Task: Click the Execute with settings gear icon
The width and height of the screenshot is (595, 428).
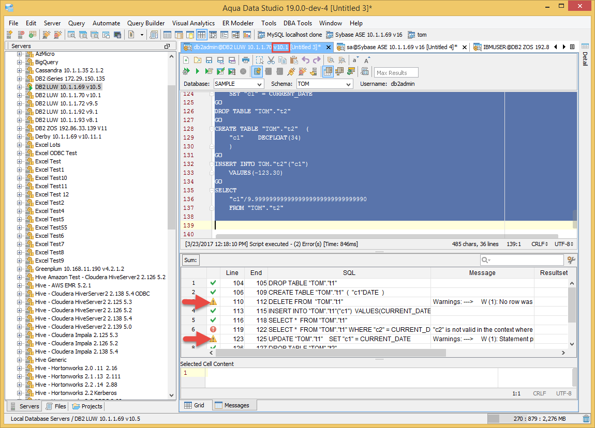Action: click(186, 71)
